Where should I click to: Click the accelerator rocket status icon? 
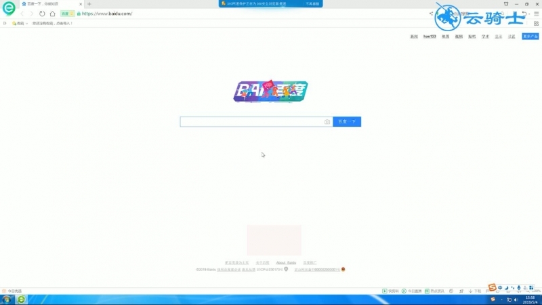[x=461, y=291]
